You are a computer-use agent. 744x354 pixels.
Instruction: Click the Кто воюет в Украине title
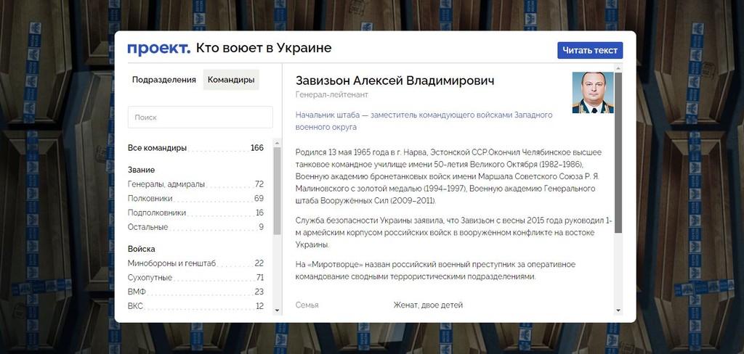tap(264, 49)
